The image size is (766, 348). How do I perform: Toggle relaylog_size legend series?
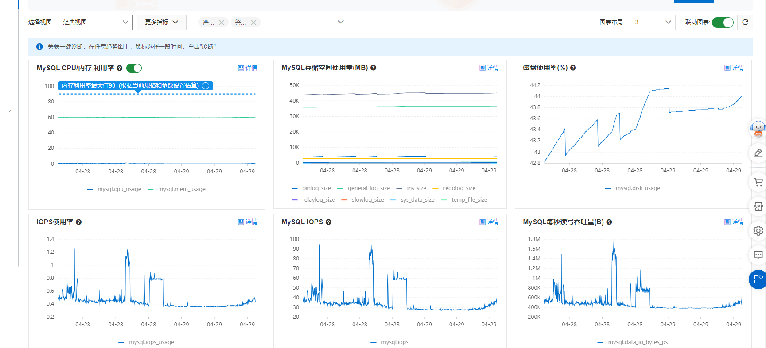[x=313, y=200]
